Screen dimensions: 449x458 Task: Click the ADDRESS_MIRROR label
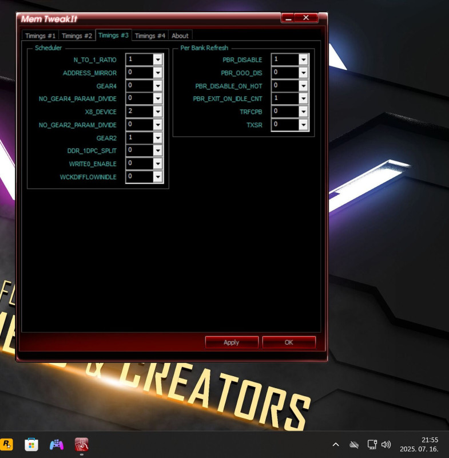(90, 73)
